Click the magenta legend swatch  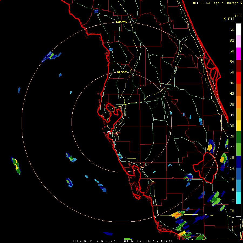238,54
